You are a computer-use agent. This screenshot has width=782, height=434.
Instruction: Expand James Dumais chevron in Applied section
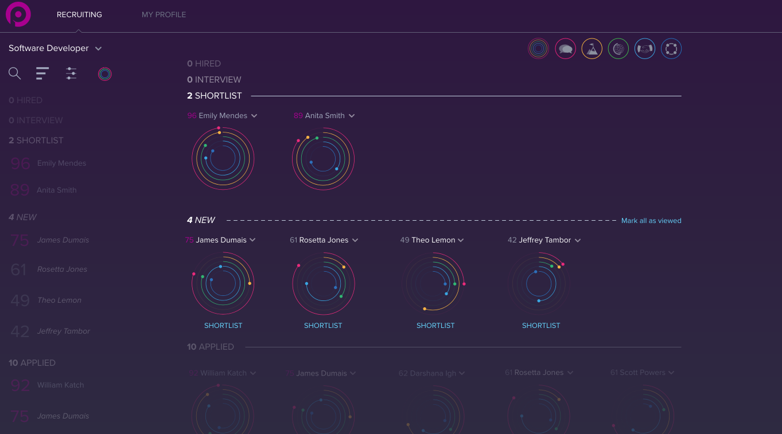353,373
